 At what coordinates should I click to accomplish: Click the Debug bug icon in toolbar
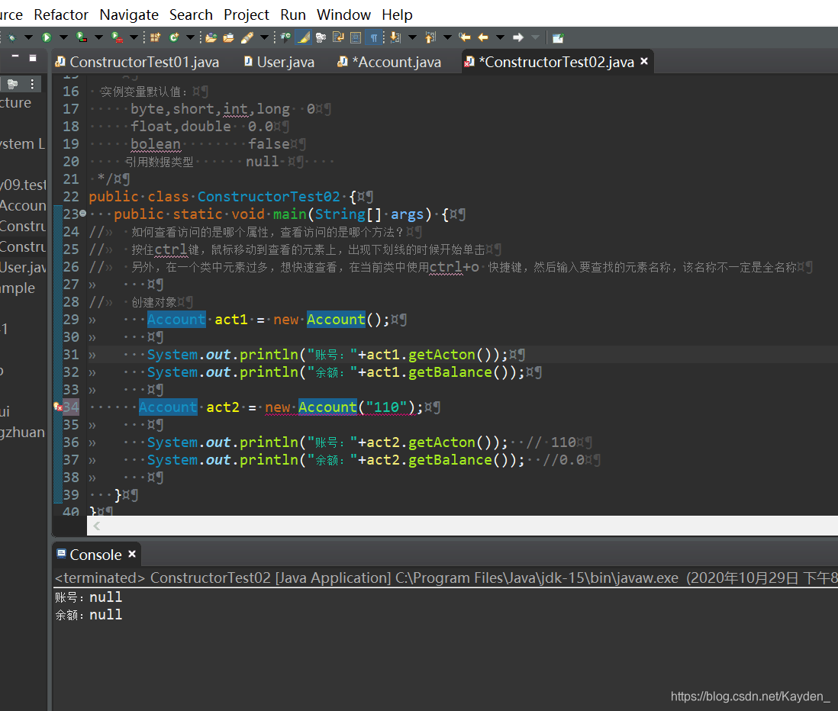tap(11, 37)
